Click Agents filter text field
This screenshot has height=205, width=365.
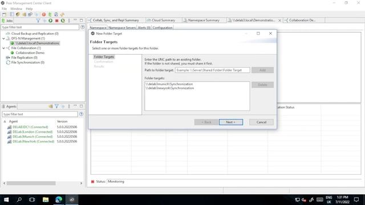40,114
